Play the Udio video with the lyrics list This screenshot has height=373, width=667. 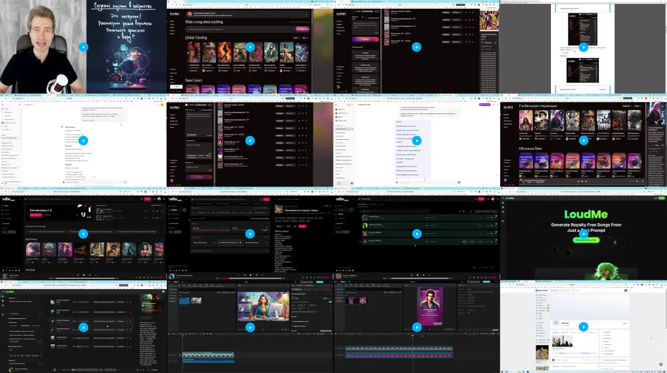point(249,233)
